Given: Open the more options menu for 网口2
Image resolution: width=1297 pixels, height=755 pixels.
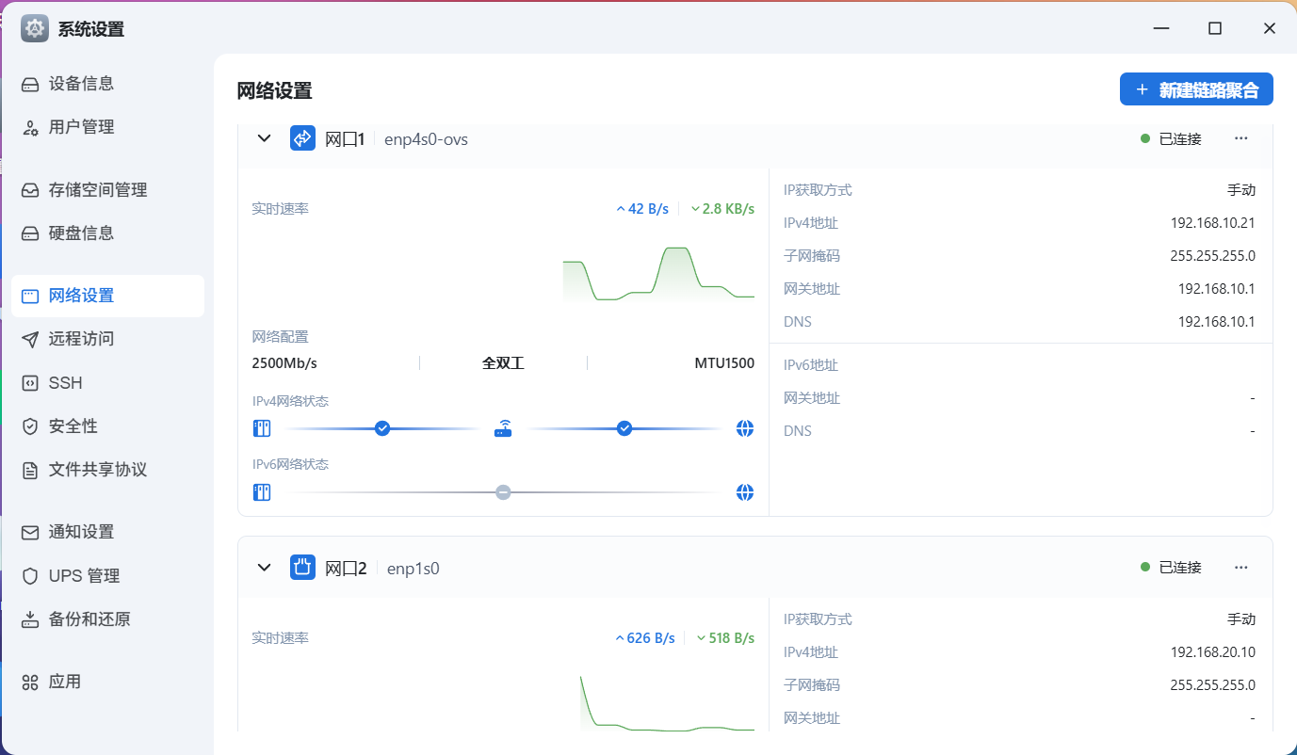Looking at the screenshot, I should click(x=1241, y=568).
